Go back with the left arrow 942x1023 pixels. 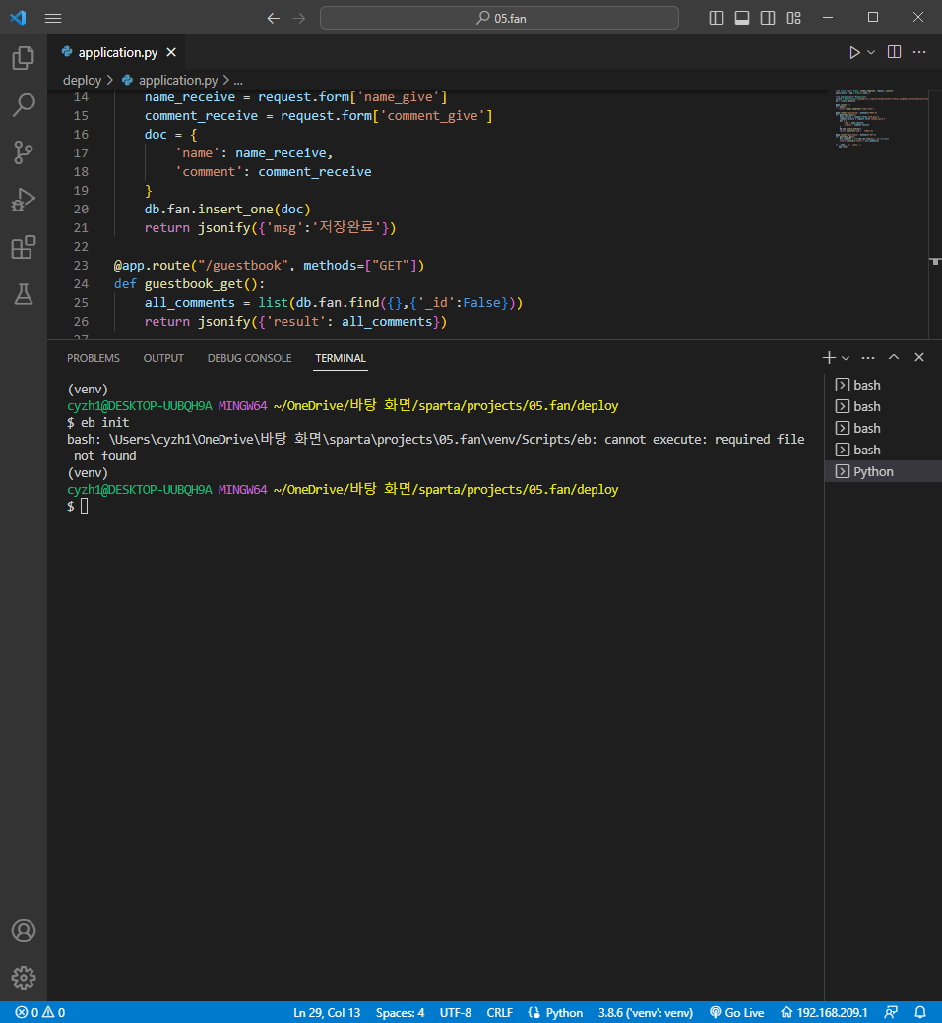pyautogui.click(x=274, y=18)
